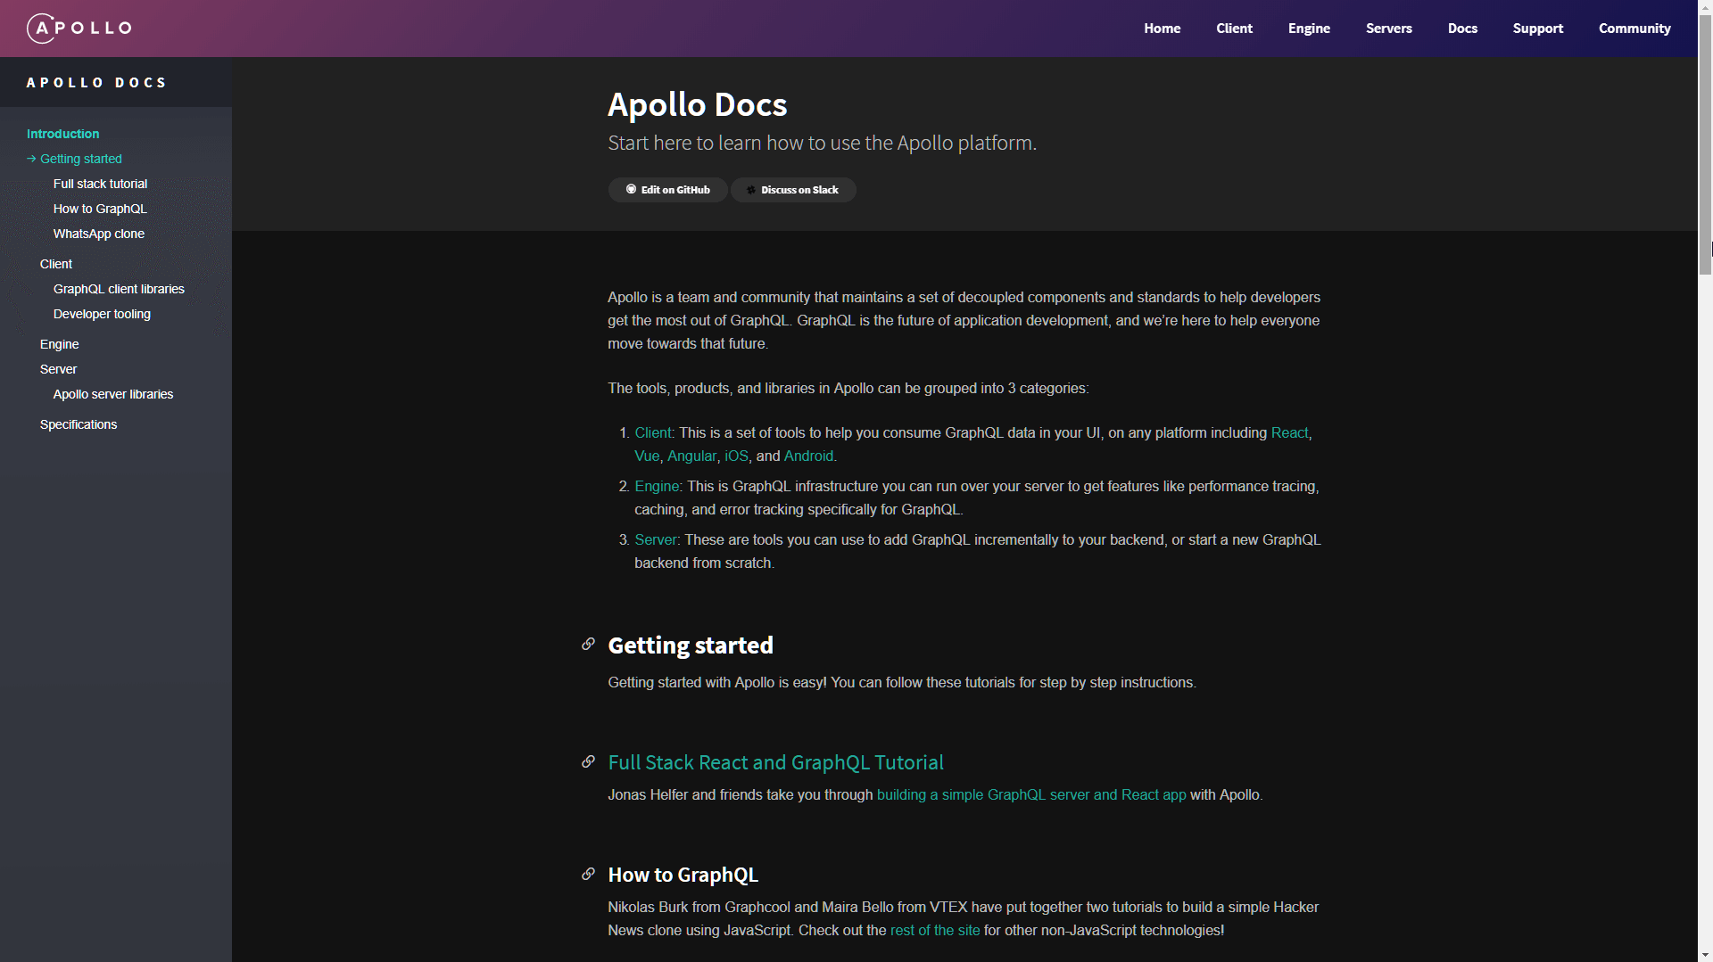
Task: Click the Apollo logo in header
Action: click(79, 29)
